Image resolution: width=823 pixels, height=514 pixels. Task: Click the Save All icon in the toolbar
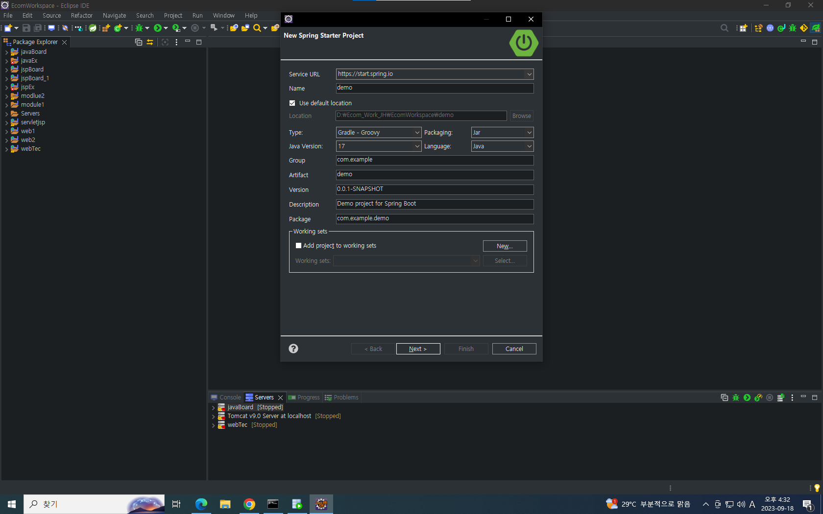coord(38,28)
